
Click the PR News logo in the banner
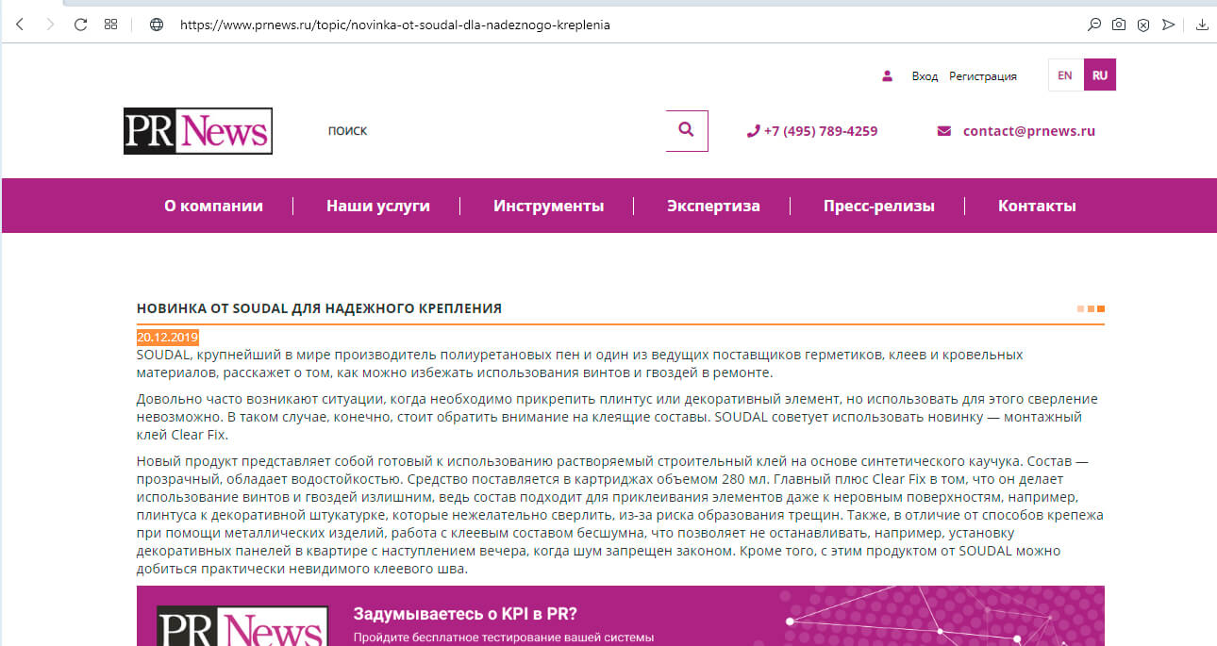(243, 626)
